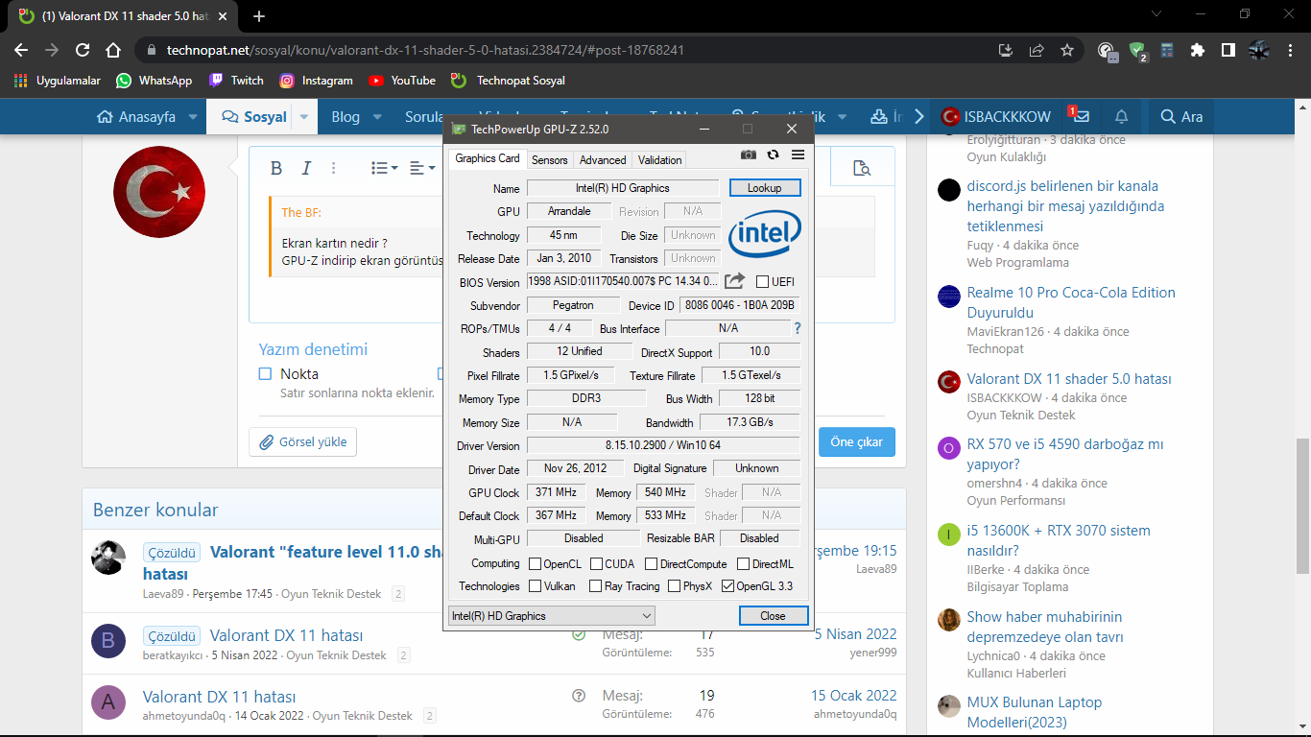Open the Intel(R) HD Graphics device dropdown
This screenshot has width=1311, height=737.
(x=552, y=616)
